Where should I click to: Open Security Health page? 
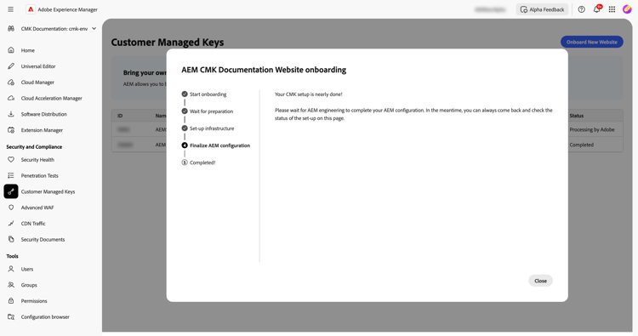click(x=37, y=160)
